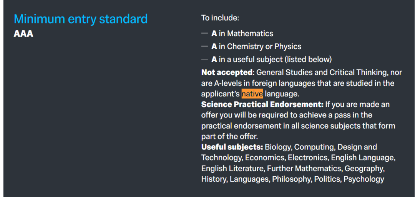The width and height of the screenshot is (415, 197).
Task: Select the "A in Chemistry or Physics" item
Action: click(256, 46)
